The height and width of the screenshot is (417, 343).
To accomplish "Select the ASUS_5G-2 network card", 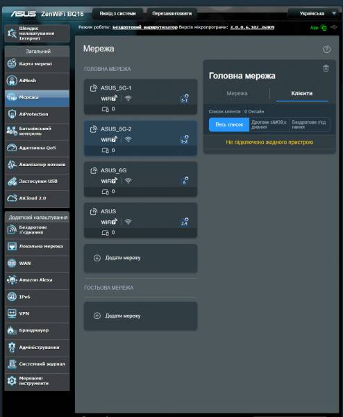I will pos(140,138).
